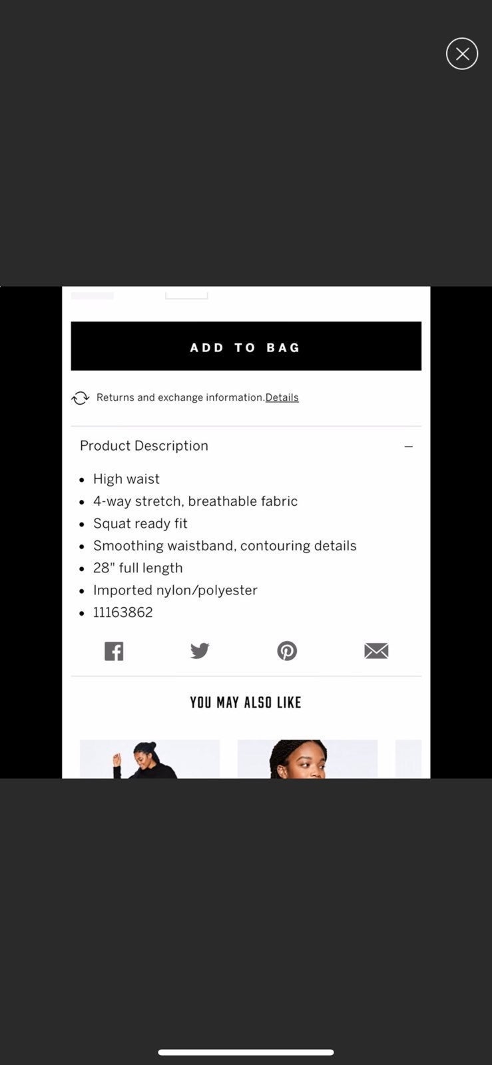Open the partially visible third recommended product
This screenshot has width=492, height=1065.
point(409,759)
